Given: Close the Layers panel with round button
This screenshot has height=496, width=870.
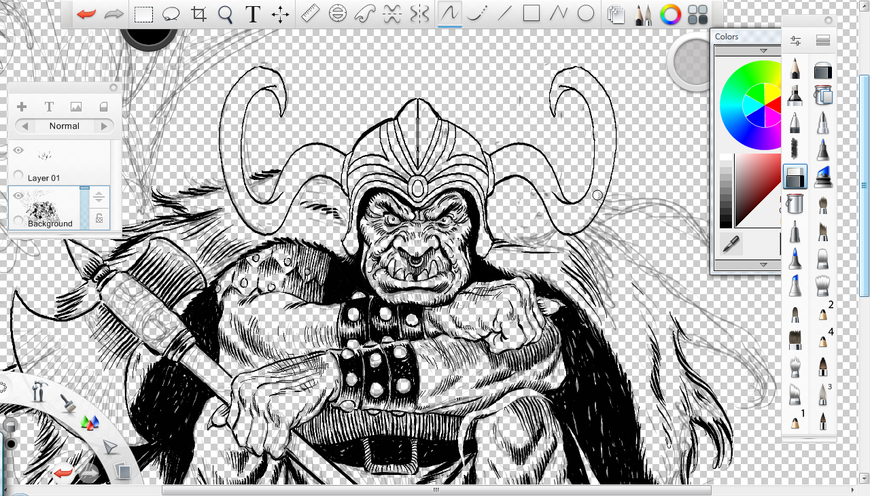Looking at the screenshot, I should (114, 88).
